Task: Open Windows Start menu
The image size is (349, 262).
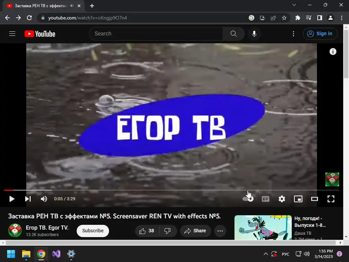Action: click(x=11, y=254)
